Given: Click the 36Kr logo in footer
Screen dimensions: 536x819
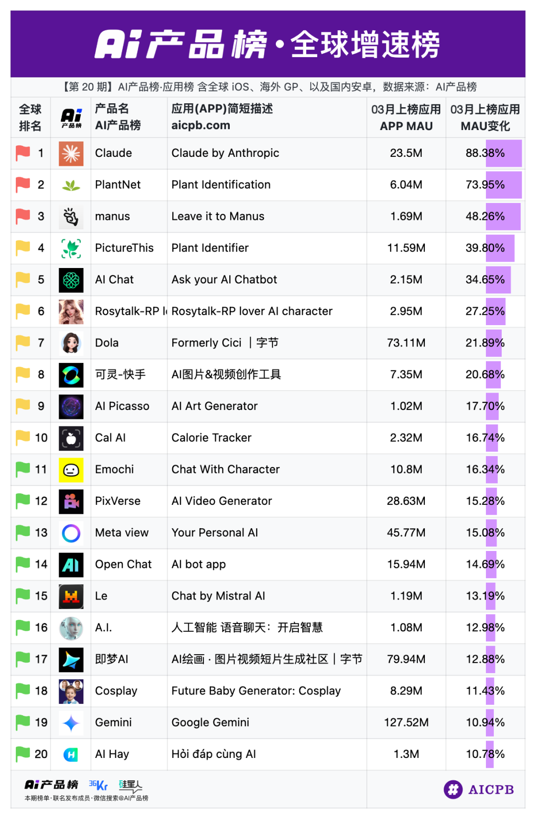Looking at the screenshot, I should [98, 785].
